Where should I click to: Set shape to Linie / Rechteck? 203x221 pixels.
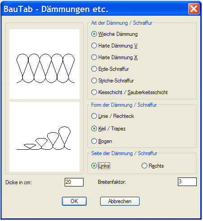point(112,116)
